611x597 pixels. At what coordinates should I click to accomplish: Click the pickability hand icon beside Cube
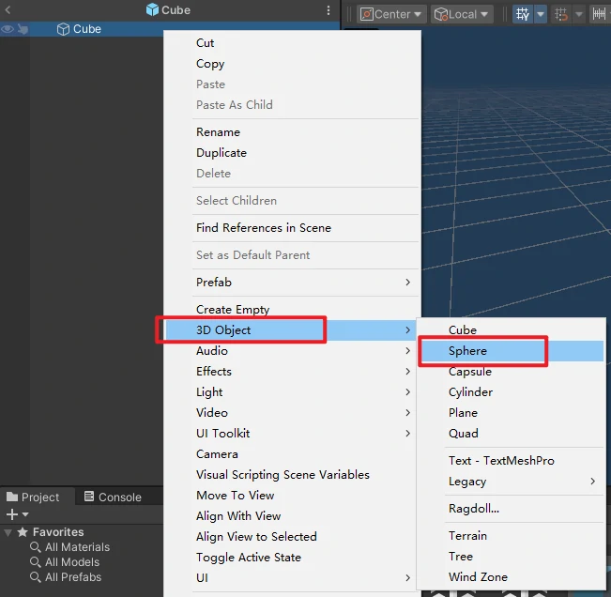coord(23,29)
